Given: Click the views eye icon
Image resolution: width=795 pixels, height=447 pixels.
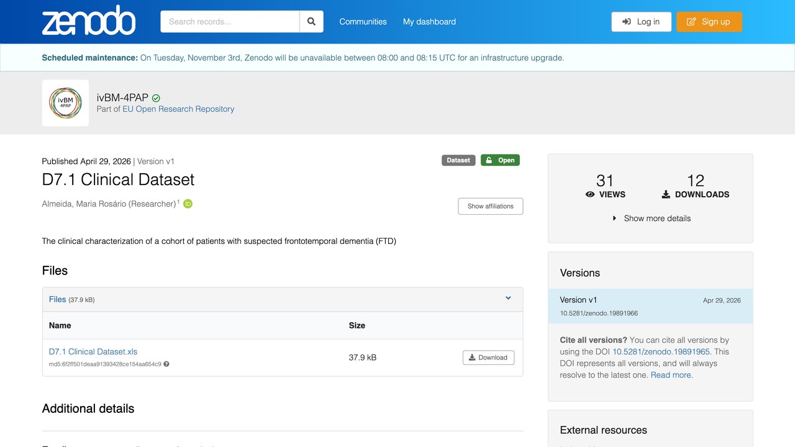Looking at the screenshot, I should coord(590,194).
